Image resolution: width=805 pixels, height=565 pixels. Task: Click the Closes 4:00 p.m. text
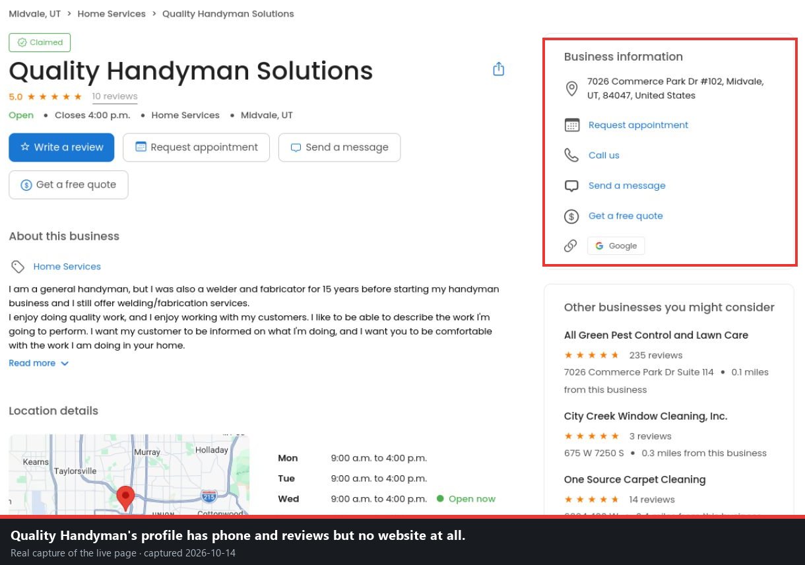(92, 115)
